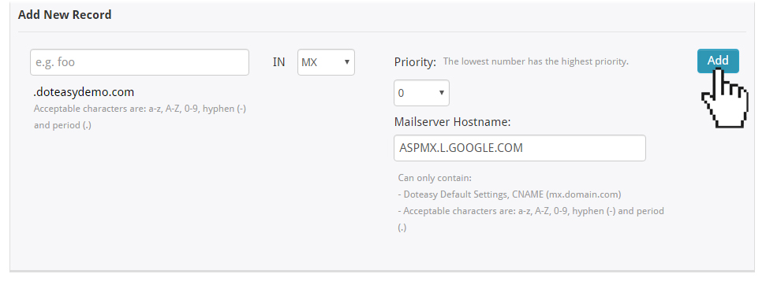Click the arrow of the Priority combo box
Viewport: 766px width, 285px height.
(441, 93)
